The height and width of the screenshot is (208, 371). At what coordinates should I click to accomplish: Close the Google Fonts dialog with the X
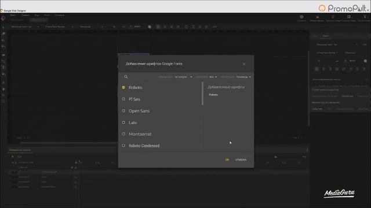pyautogui.click(x=244, y=64)
